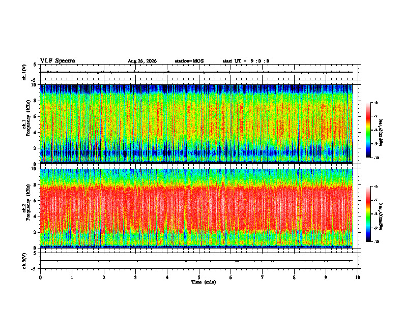
Task: Click the "1" tick on the time axis
Action: point(72,277)
